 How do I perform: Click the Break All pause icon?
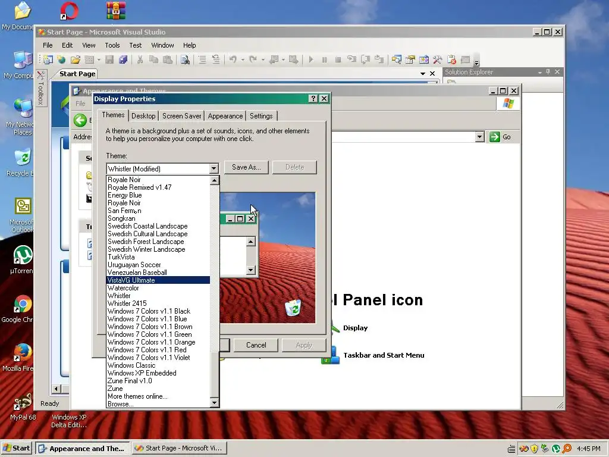click(x=324, y=60)
